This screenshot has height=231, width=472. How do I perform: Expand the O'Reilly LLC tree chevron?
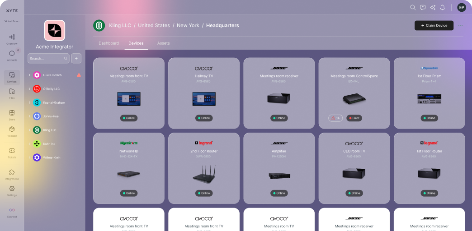(29, 89)
